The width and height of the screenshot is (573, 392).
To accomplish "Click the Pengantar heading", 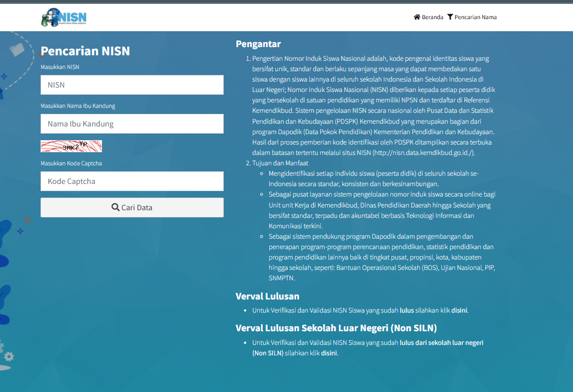I will [x=258, y=44].
